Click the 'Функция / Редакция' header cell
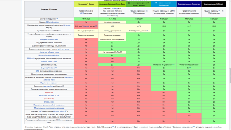 click(x=49, y=9)
